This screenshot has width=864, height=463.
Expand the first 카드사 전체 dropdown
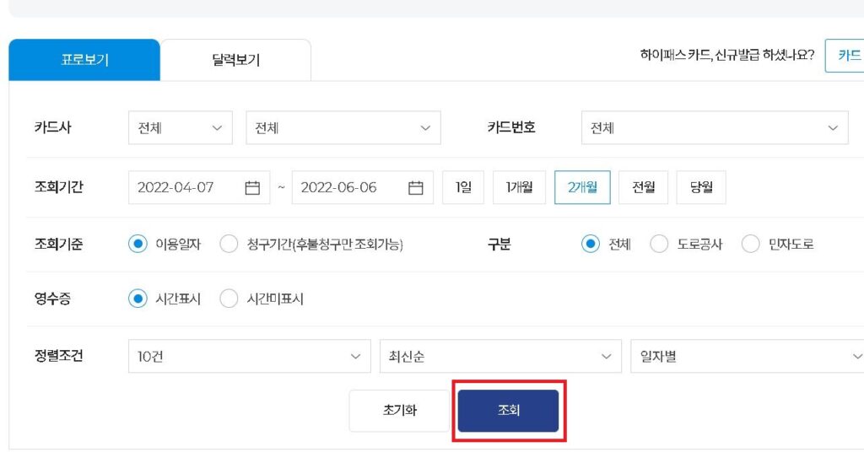tap(181, 127)
